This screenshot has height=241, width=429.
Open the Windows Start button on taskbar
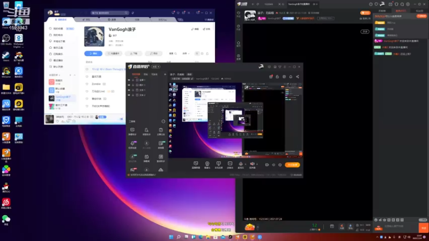coord(171,237)
